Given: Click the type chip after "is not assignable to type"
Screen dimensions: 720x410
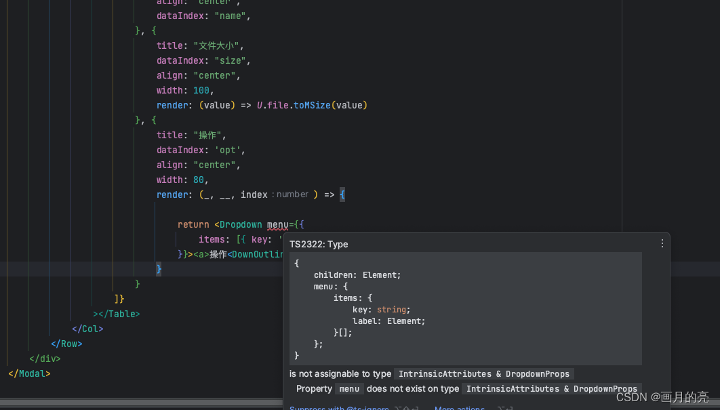Looking at the screenshot, I should pos(484,373).
